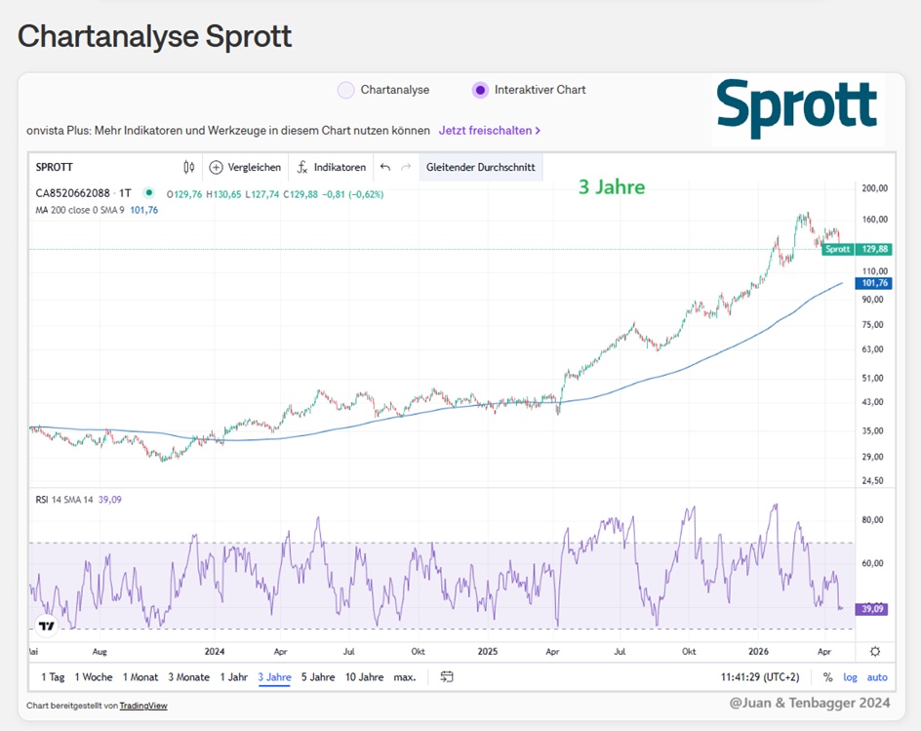The width and height of the screenshot is (921, 731).
Task: Click the 2025 label on time axis
Action: click(x=488, y=652)
